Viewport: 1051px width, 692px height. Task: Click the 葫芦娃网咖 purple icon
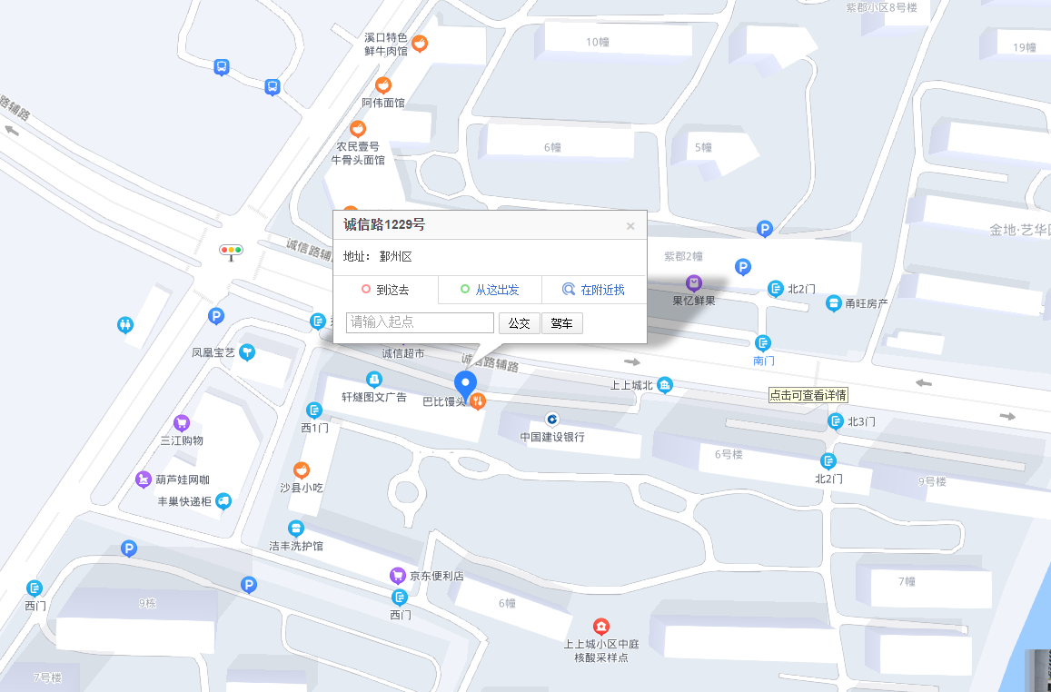pyautogui.click(x=144, y=479)
